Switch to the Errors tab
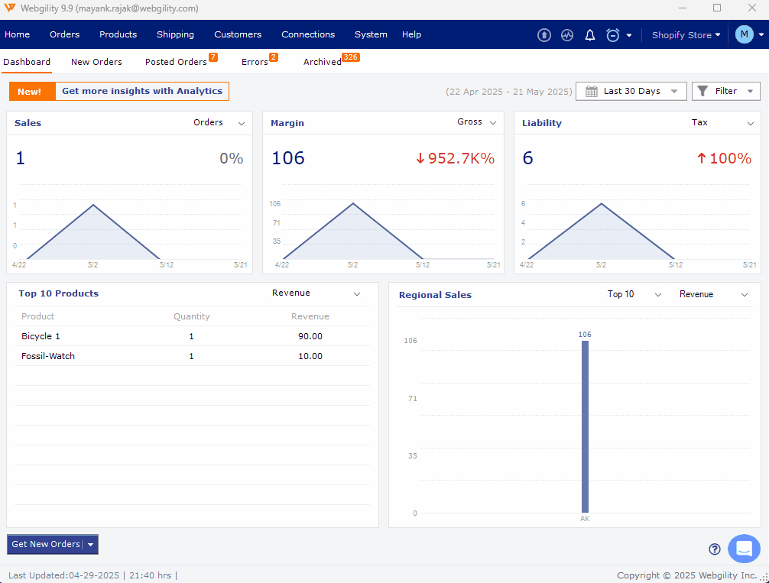The width and height of the screenshot is (769, 583). point(255,62)
